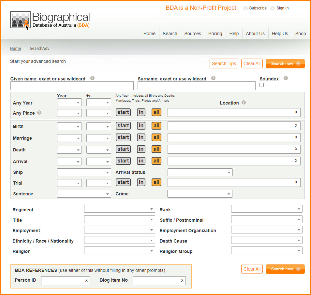Open the About Us menu item
This screenshot has width=311, height=295.
click(255, 34)
